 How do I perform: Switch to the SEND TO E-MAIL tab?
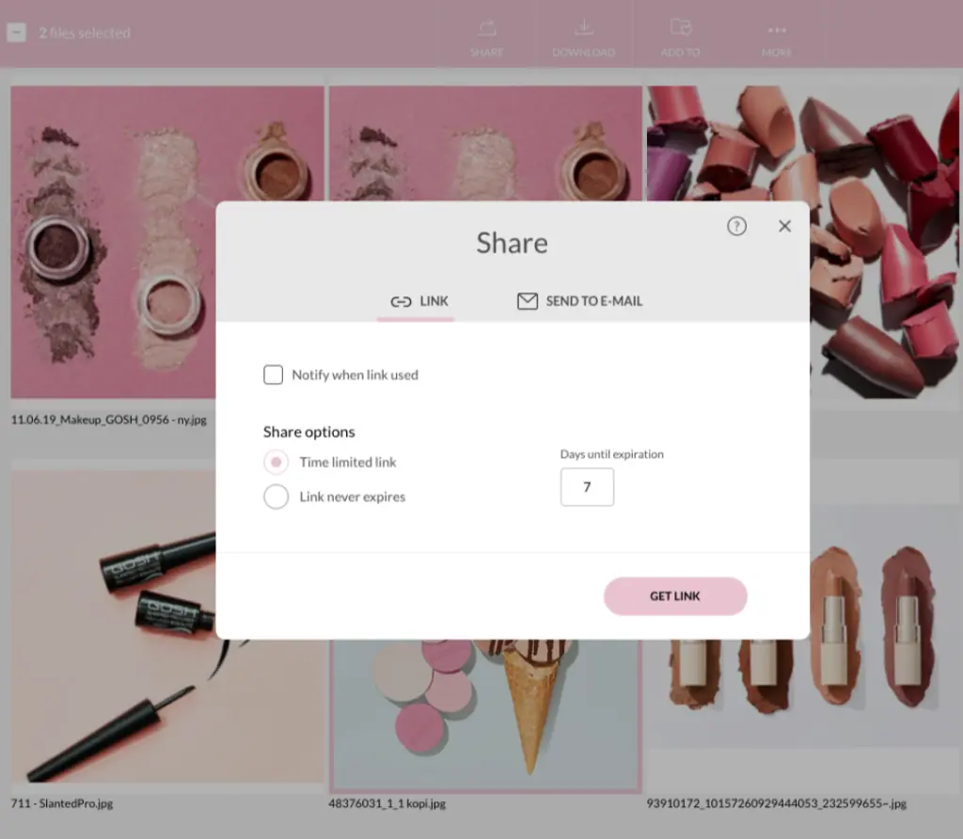pyautogui.click(x=579, y=301)
